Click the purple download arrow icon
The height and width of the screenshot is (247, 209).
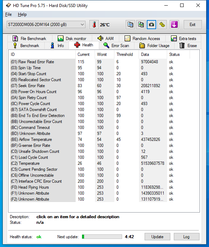click(x=174, y=25)
